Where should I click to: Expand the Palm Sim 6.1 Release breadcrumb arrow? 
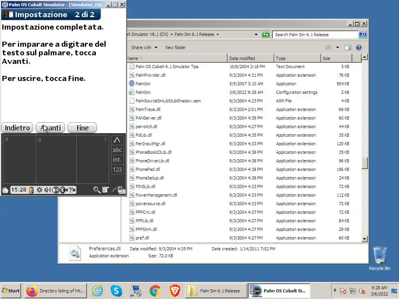coord(217,34)
